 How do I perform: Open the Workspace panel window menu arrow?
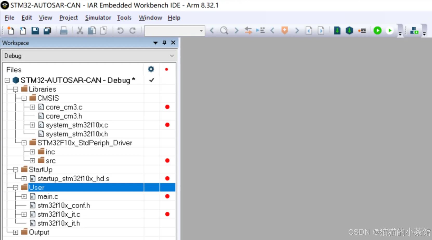(x=155, y=43)
